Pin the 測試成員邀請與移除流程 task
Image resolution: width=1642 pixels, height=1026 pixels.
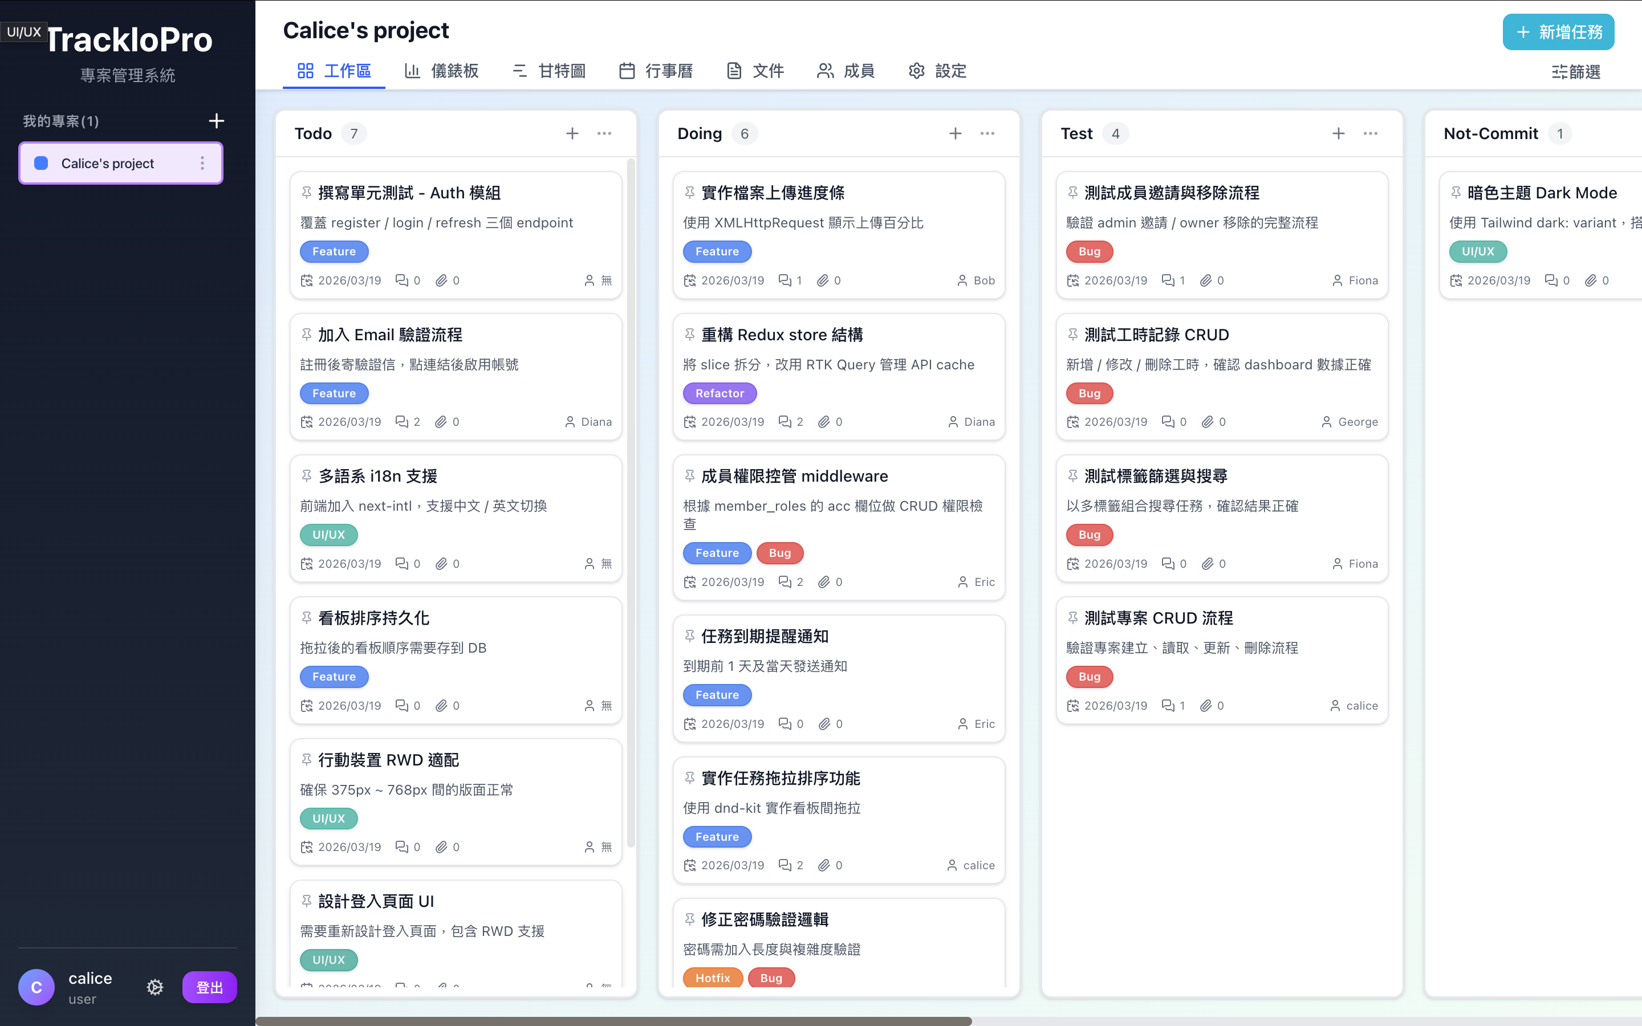tap(1073, 193)
